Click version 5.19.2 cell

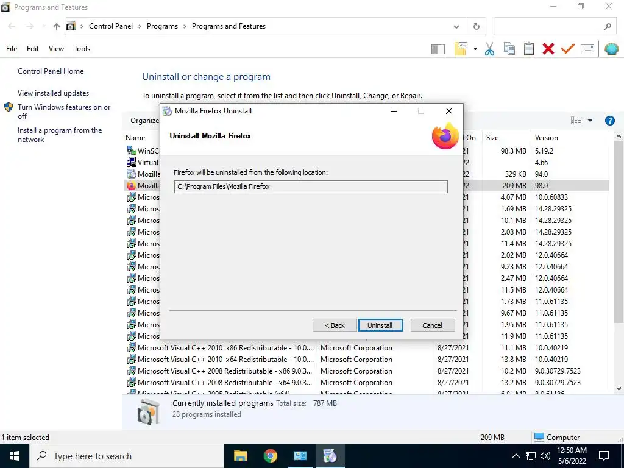(544, 151)
